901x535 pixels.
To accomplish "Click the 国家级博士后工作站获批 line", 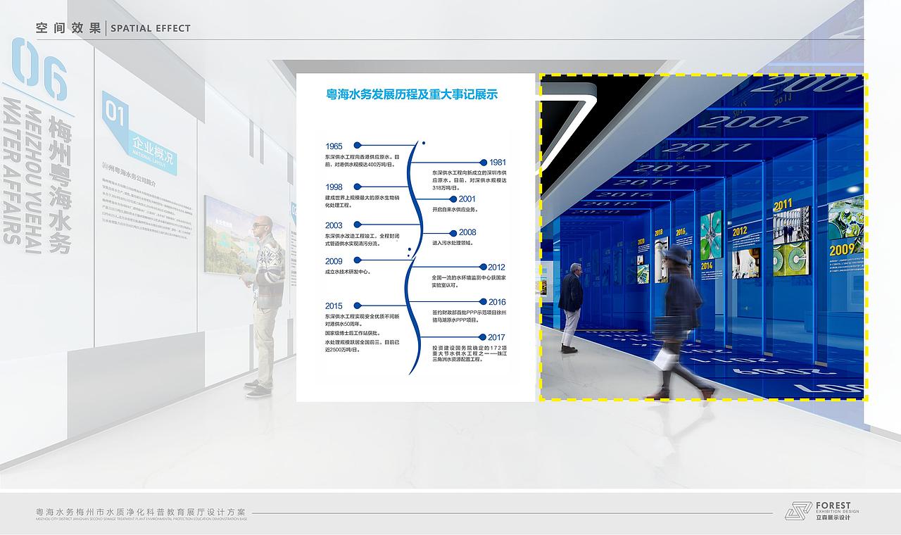I will 353,332.
